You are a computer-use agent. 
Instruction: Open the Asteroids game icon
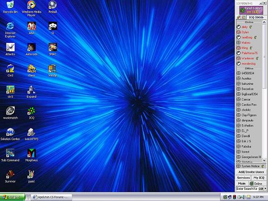pos(32,49)
